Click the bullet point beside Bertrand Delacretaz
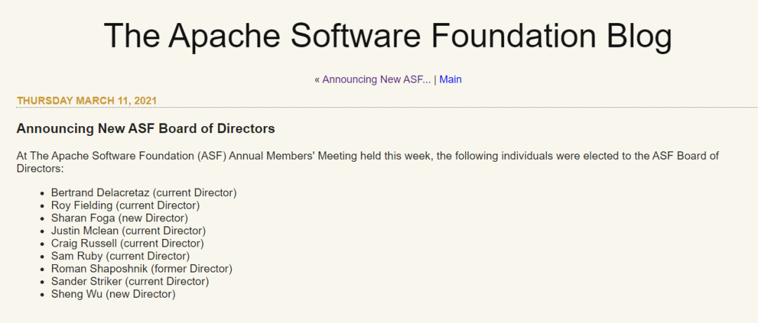This screenshot has width=758, height=323. [43, 193]
